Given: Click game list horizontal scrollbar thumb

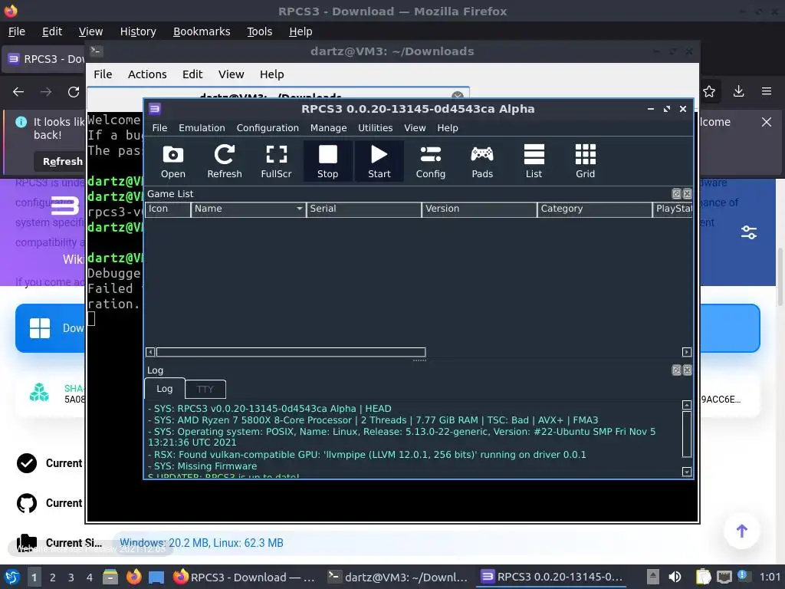Looking at the screenshot, I should coord(291,352).
